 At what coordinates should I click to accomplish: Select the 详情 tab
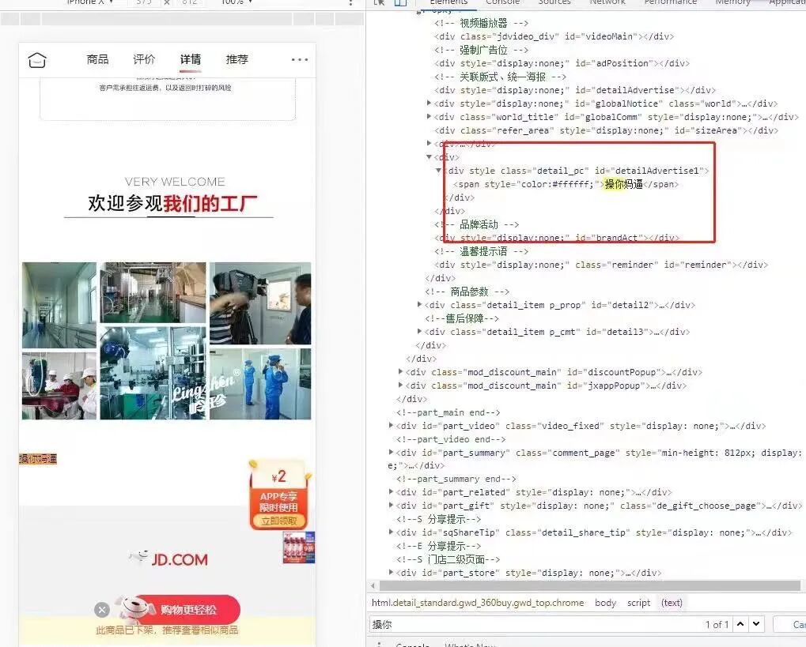190,59
